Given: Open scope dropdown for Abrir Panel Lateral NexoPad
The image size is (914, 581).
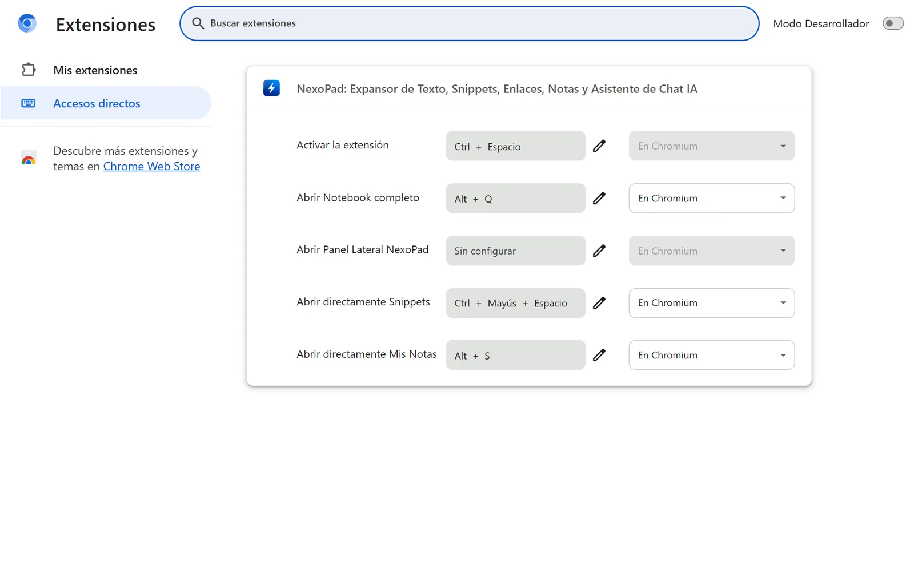Looking at the screenshot, I should point(712,251).
